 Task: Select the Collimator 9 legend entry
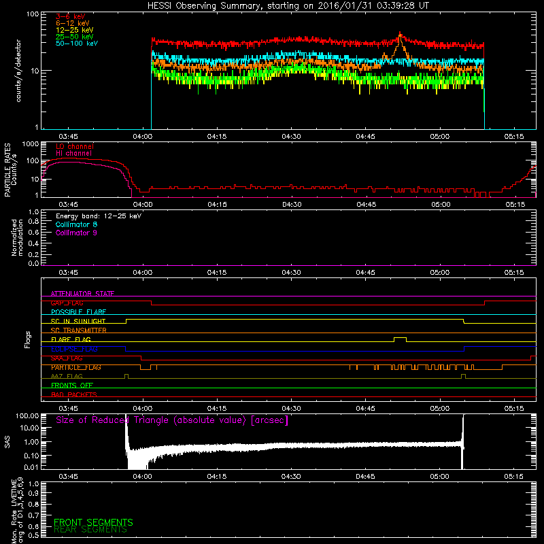[x=76, y=233]
